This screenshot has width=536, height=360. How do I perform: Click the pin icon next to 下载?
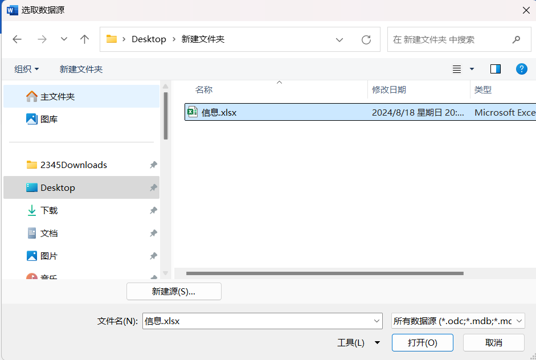pyautogui.click(x=153, y=210)
